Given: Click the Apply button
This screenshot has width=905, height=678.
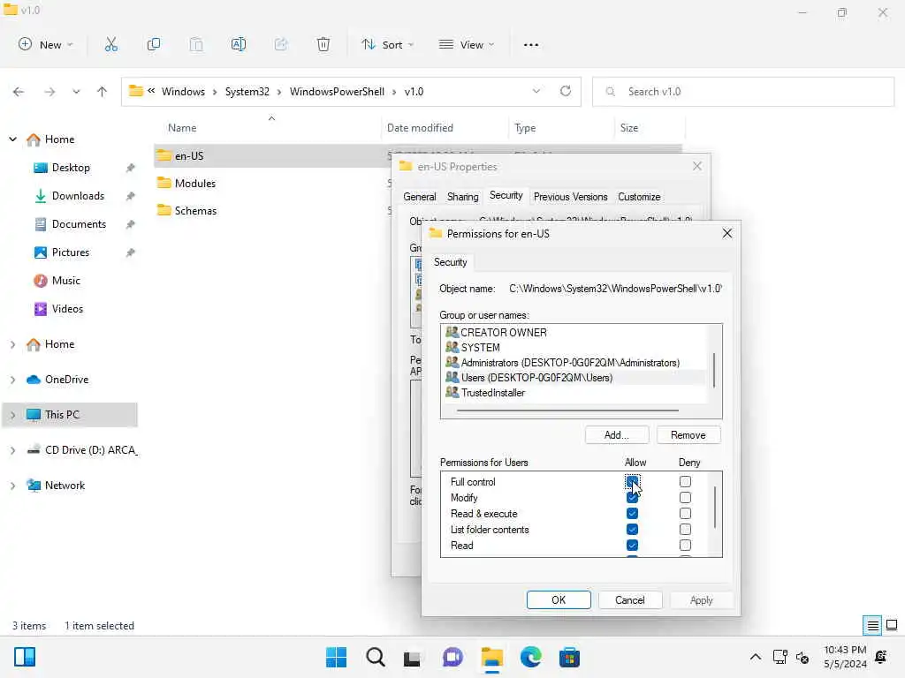Looking at the screenshot, I should [701, 600].
